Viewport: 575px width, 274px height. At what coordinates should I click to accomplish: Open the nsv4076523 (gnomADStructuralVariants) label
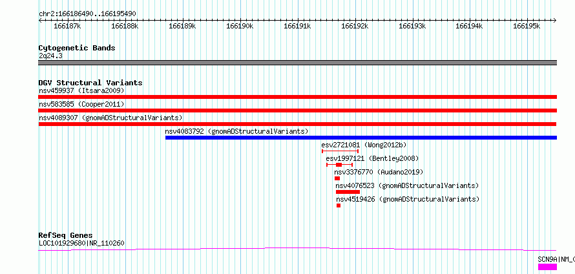pos(407,185)
